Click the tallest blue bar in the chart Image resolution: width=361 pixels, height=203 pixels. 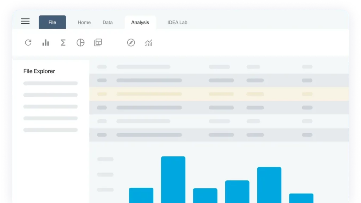tap(173, 179)
